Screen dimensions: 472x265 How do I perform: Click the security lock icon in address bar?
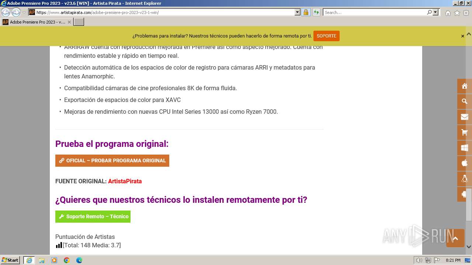coord(306,12)
